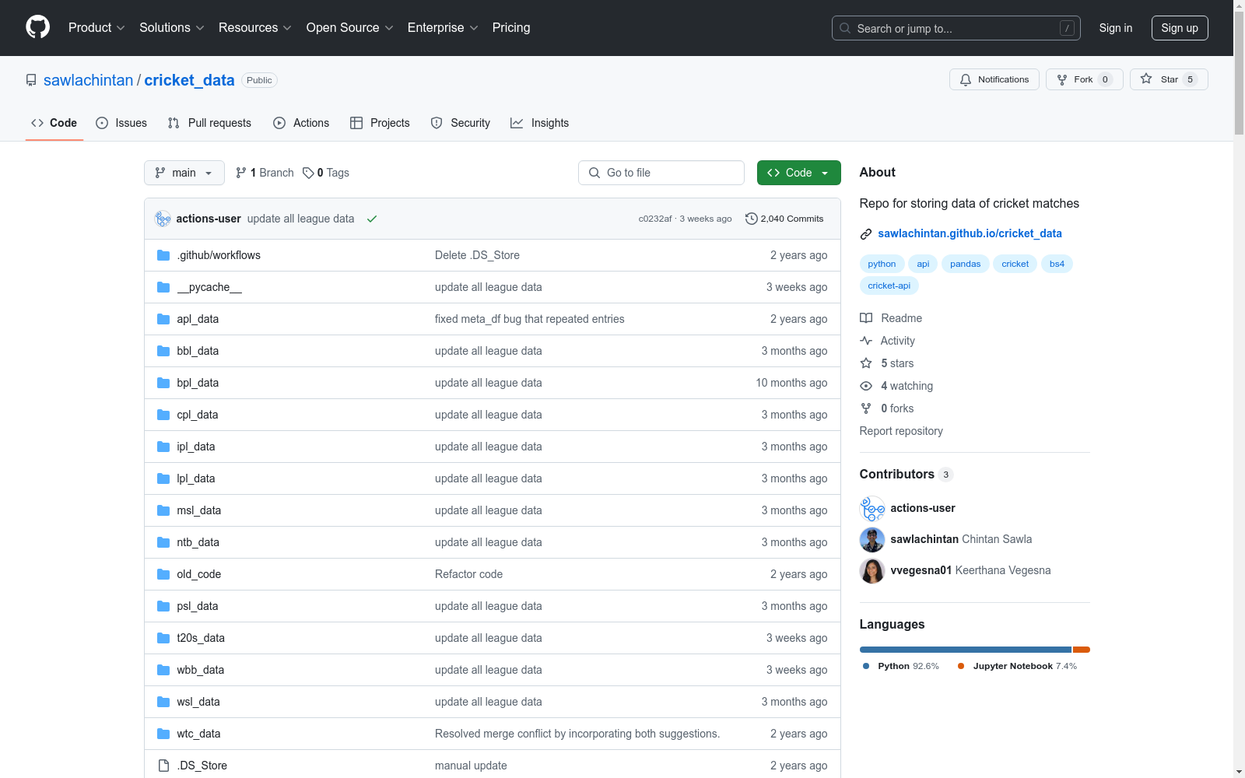Click the actions-user avatar in commit header
Viewport: 1245px width, 778px height.
163,219
